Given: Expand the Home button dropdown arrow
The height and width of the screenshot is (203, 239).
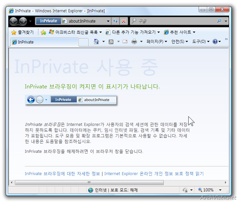Looking at the screenshot, I should [x=103, y=42].
